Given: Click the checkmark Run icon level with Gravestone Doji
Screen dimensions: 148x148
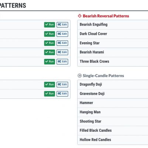Looking at the screenshot, I should pyautogui.click(x=47, y=94).
